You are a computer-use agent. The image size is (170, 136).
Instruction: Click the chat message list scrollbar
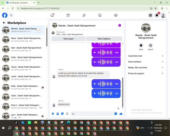click(x=122, y=92)
